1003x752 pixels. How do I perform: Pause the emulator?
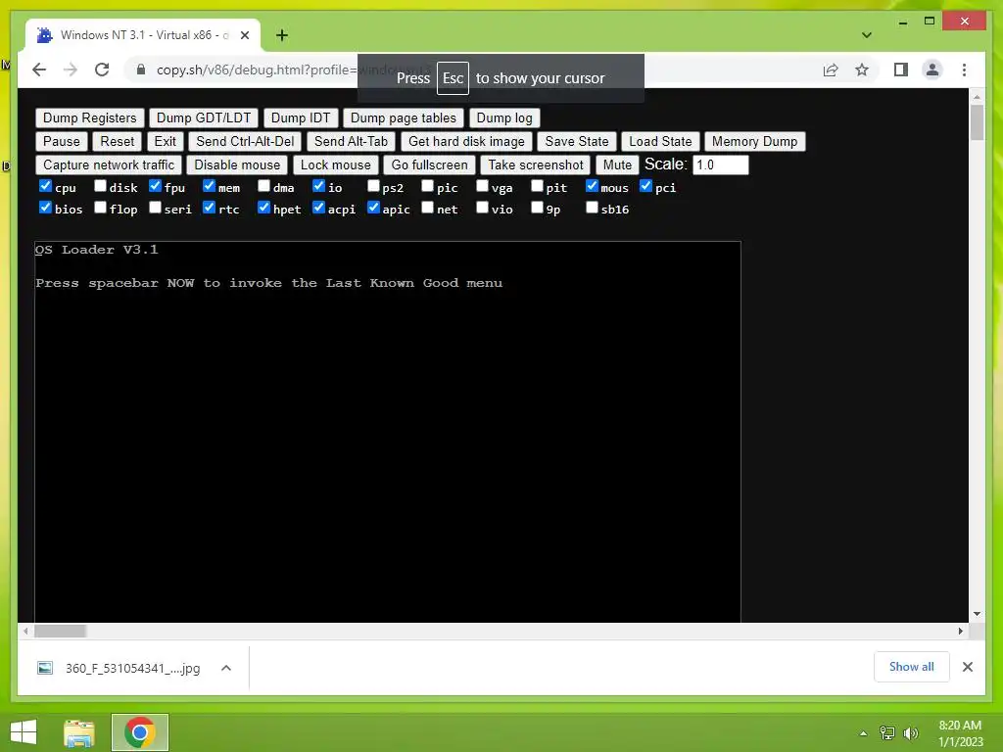[62, 141]
